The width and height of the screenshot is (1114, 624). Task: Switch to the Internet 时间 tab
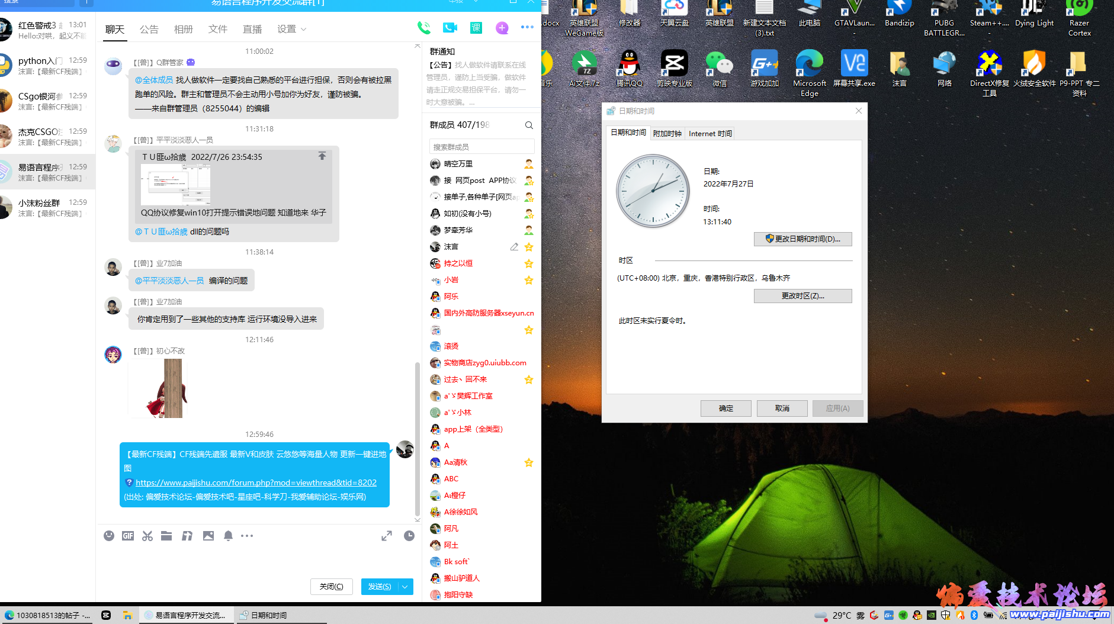coord(710,134)
